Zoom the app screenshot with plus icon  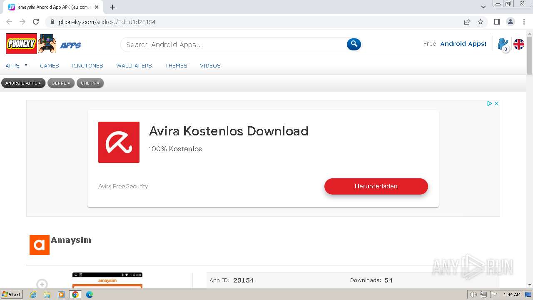42,284
